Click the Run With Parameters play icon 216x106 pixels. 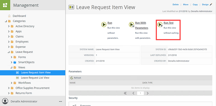(x=131, y=25)
